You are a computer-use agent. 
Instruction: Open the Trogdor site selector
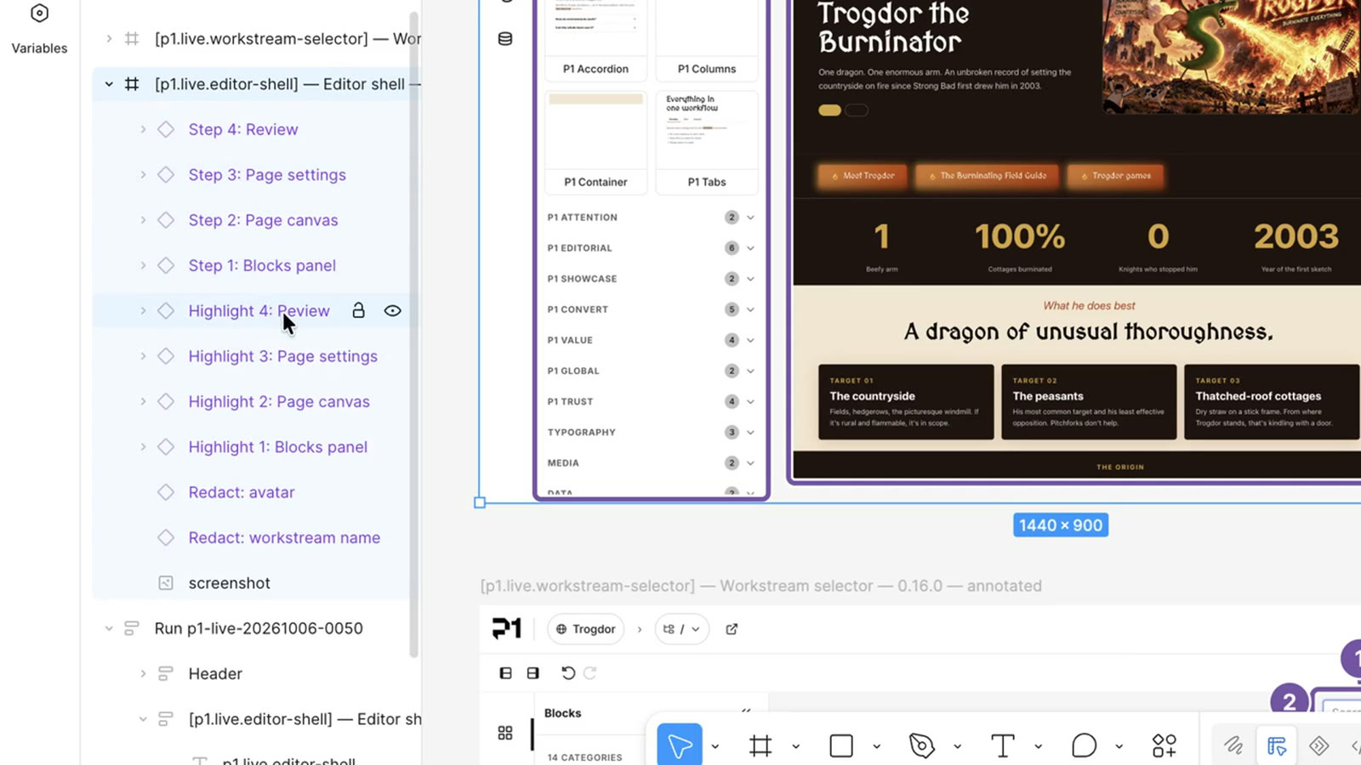[585, 629]
